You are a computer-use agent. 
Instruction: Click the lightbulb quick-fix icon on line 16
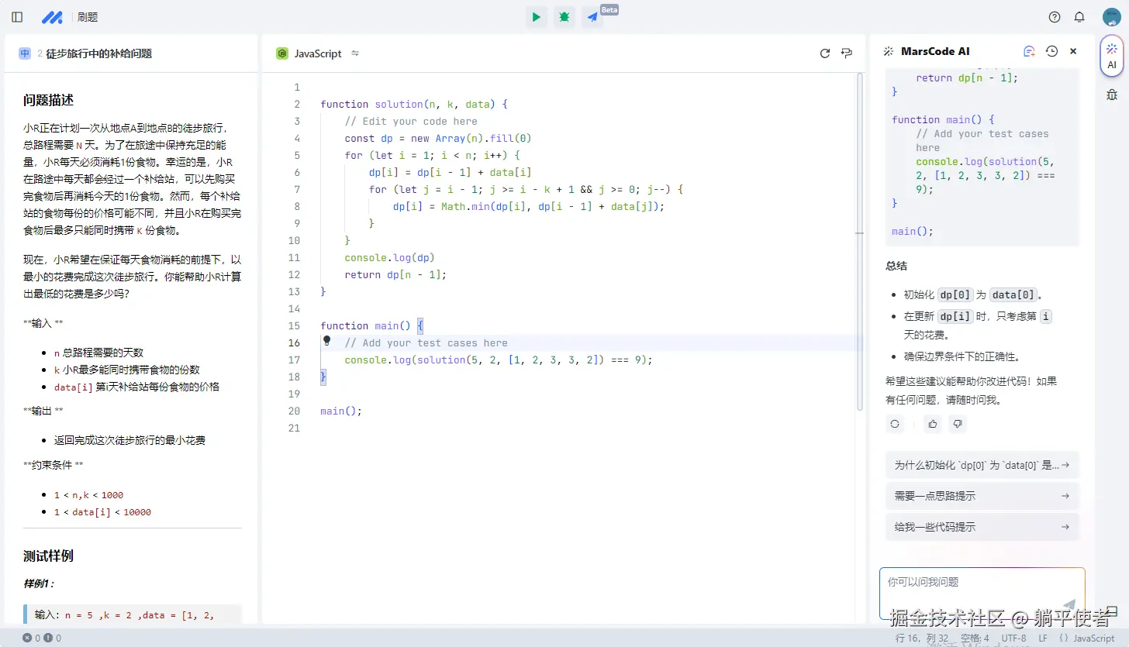tap(327, 341)
